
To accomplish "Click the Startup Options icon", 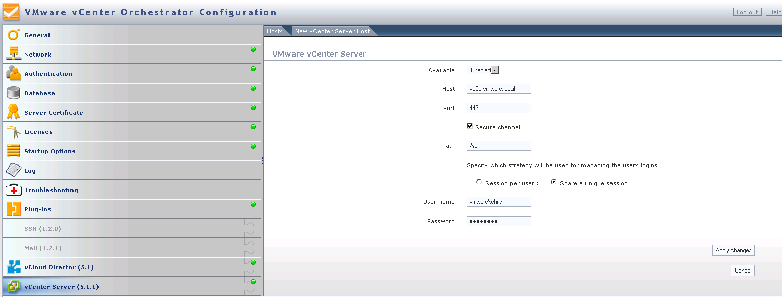I will [x=14, y=151].
